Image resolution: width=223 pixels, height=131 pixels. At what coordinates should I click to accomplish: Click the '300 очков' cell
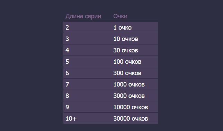134,73
